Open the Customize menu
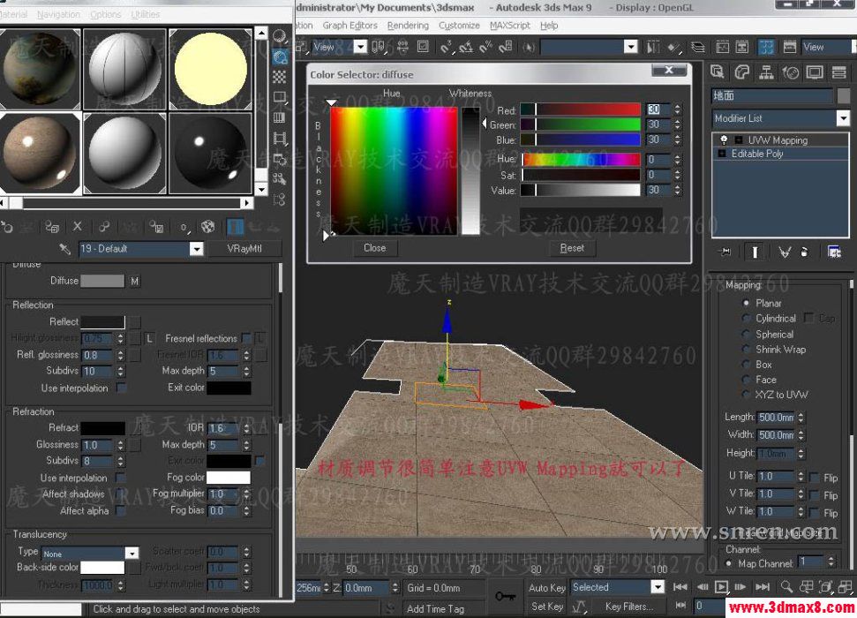 tap(459, 26)
